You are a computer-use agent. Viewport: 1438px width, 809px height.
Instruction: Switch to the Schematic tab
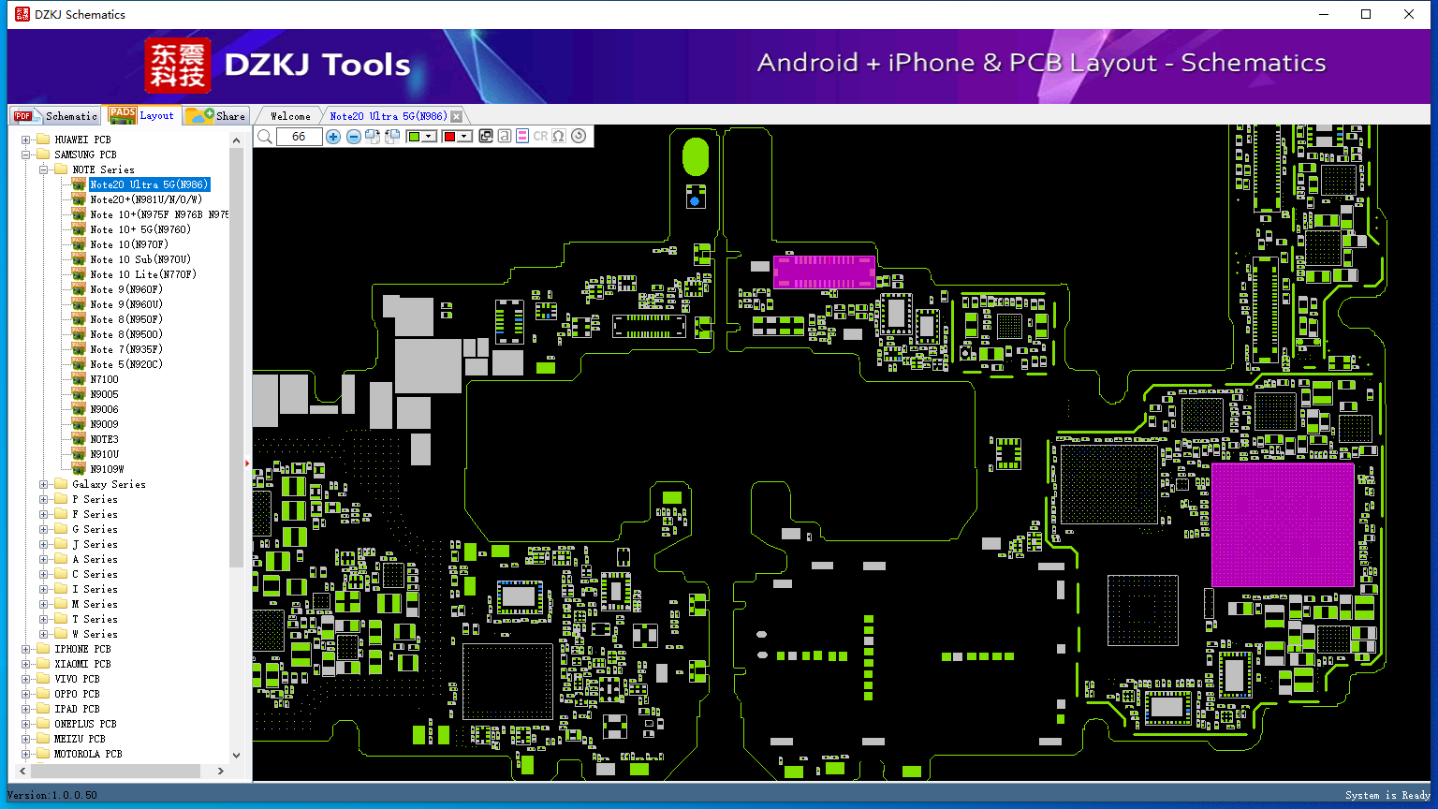tap(55, 116)
